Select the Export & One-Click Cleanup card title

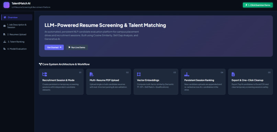[x=247, y=80]
